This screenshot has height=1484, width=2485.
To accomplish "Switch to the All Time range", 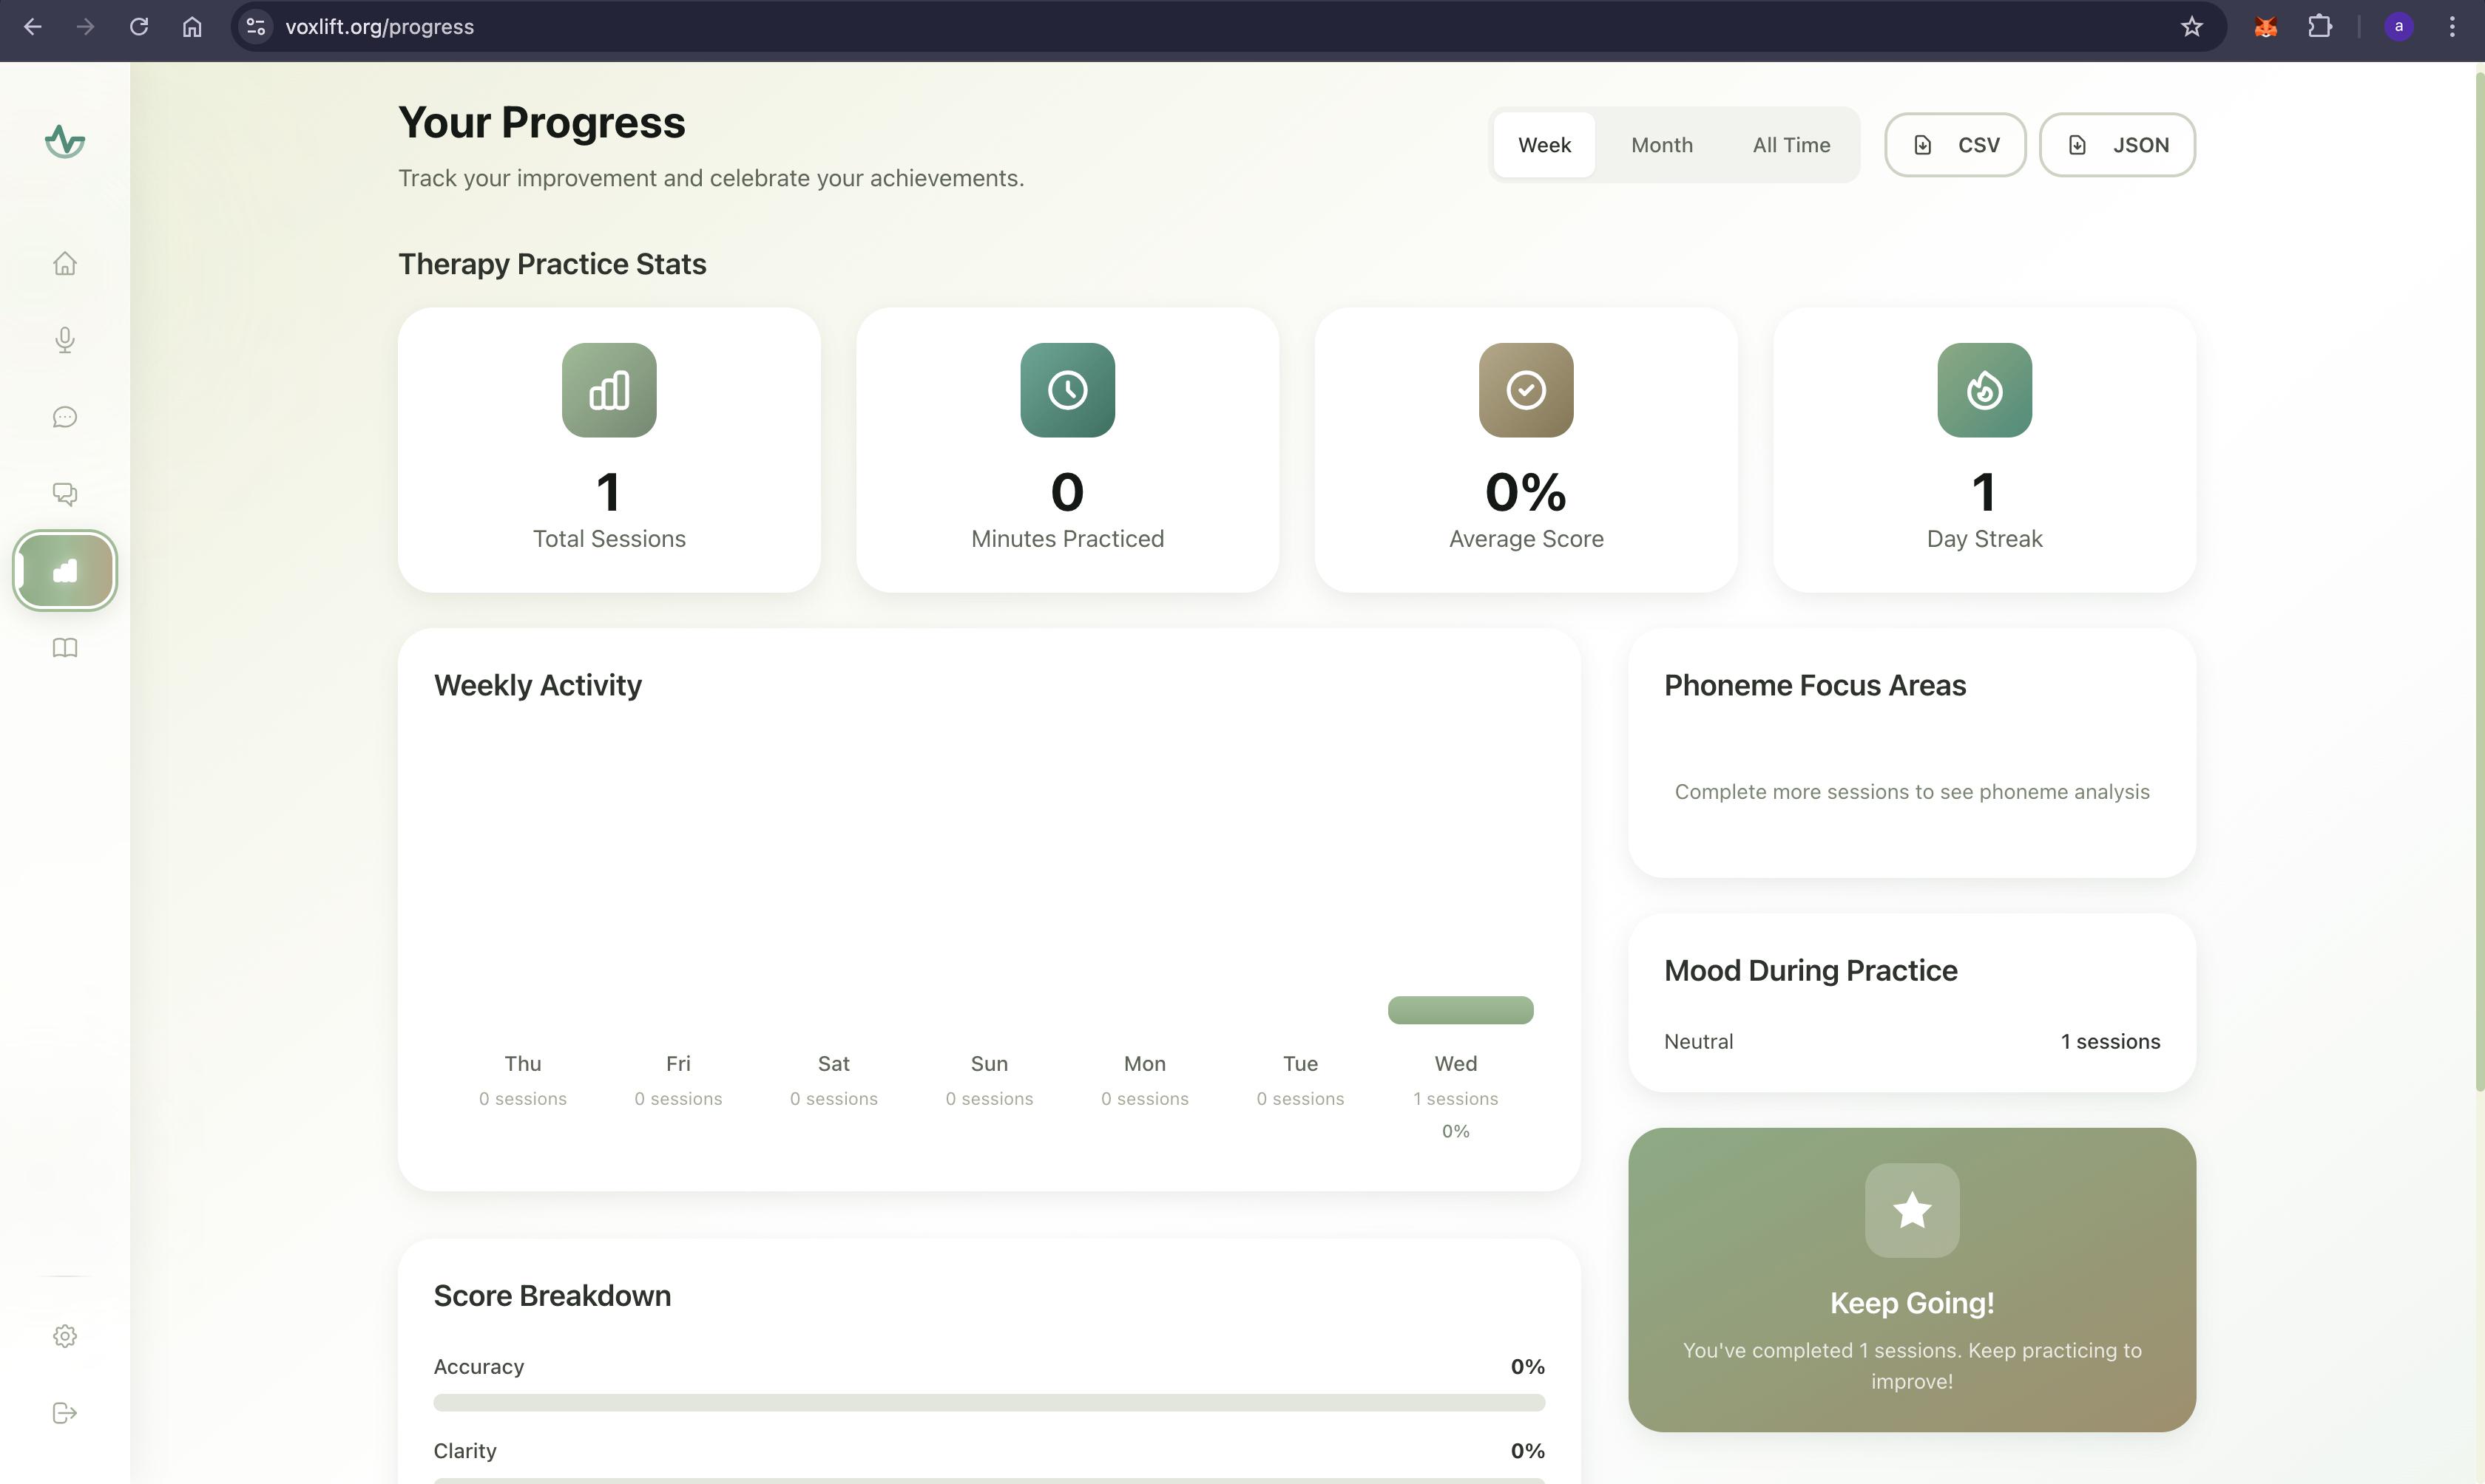I will (x=1791, y=145).
